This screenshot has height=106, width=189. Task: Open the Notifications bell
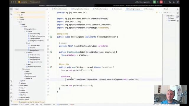coord(177,9)
